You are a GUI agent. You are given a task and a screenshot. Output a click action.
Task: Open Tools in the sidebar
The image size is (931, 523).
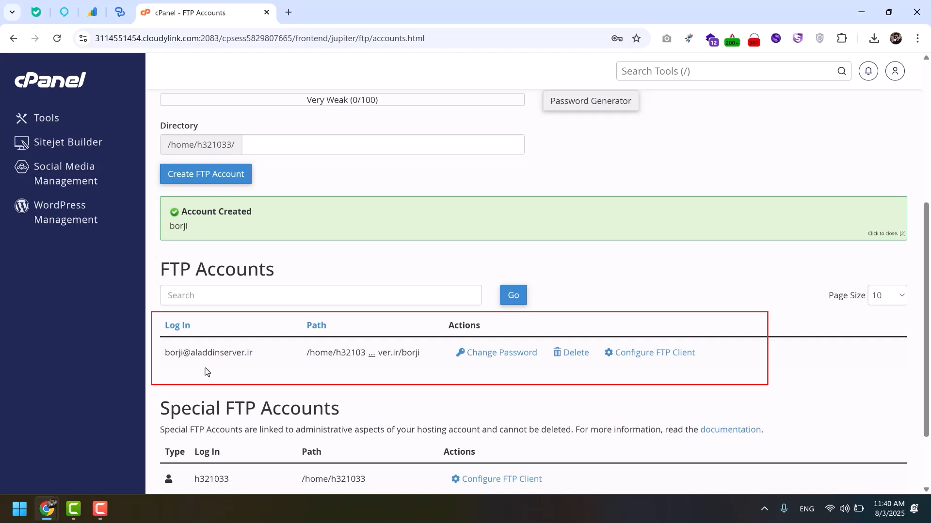37,118
